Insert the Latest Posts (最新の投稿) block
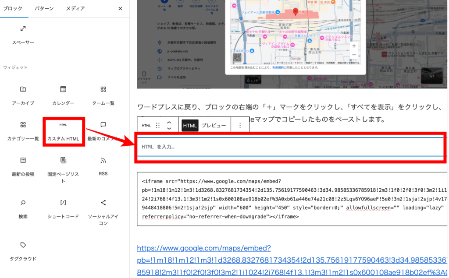 coord(23,166)
